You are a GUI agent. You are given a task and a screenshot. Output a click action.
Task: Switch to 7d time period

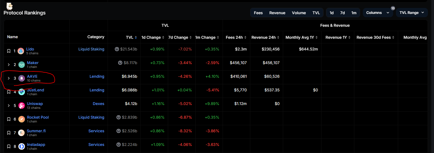[343, 13]
